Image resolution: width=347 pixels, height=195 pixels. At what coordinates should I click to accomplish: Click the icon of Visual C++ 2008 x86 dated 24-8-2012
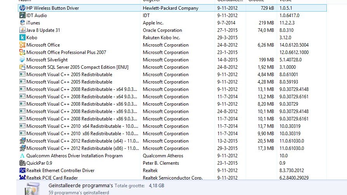pyautogui.click(x=23, y=111)
